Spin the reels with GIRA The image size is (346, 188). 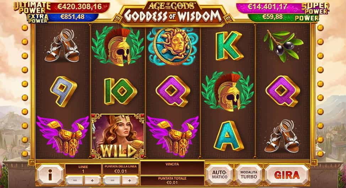click(287, 175)
